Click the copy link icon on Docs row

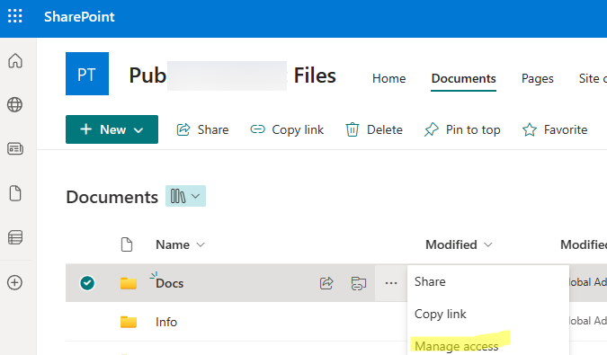(x=359, y=283)
